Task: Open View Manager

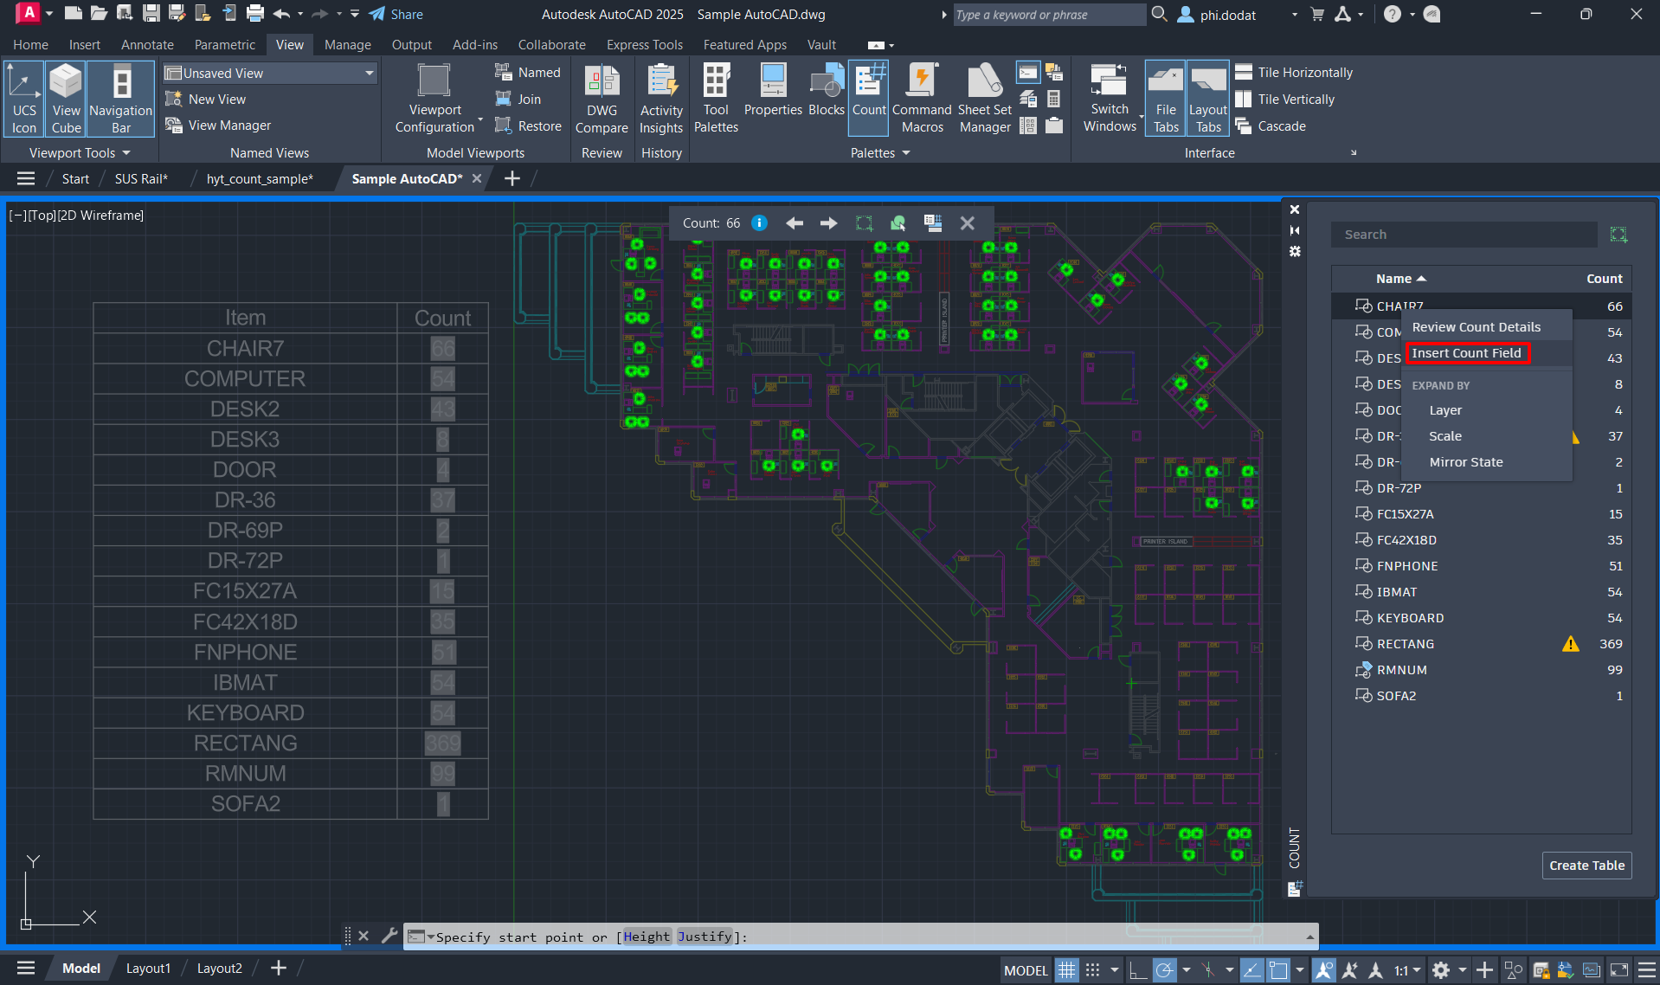Action: (219, 126)
